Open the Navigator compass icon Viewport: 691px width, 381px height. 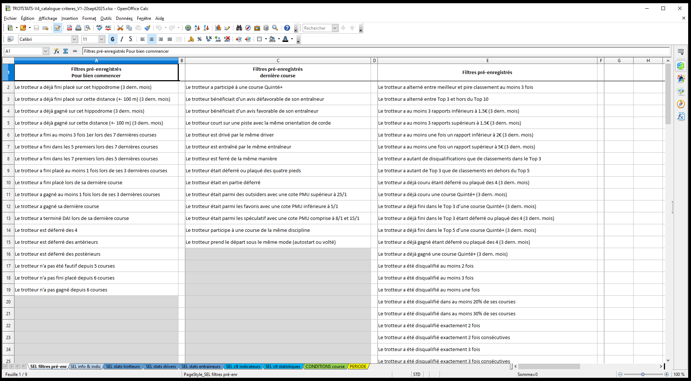(248, 28)
